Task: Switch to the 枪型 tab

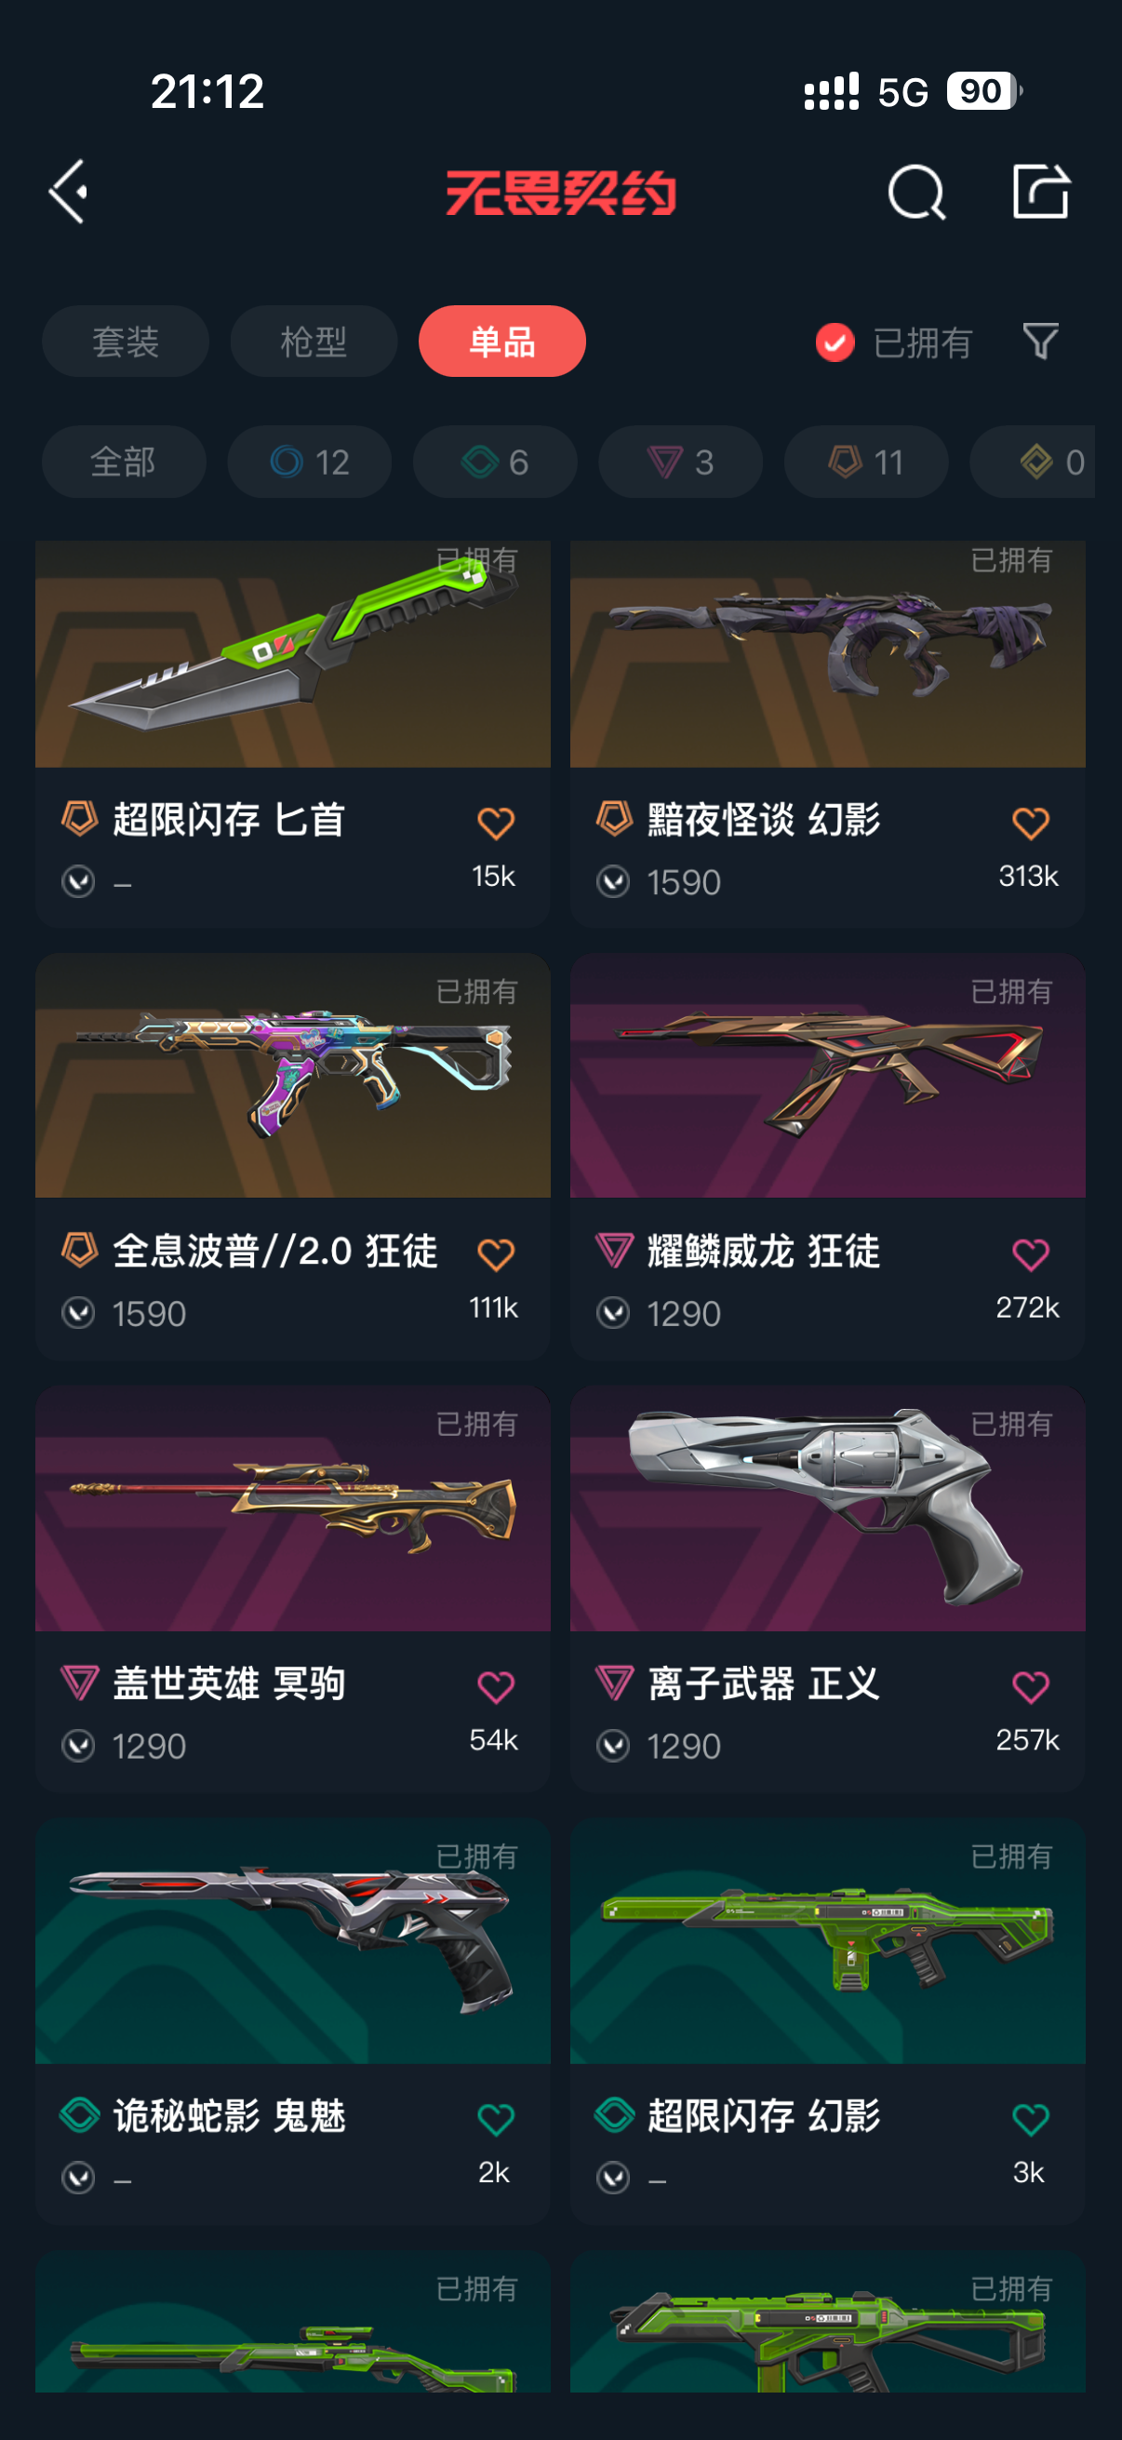Action: 314,341
